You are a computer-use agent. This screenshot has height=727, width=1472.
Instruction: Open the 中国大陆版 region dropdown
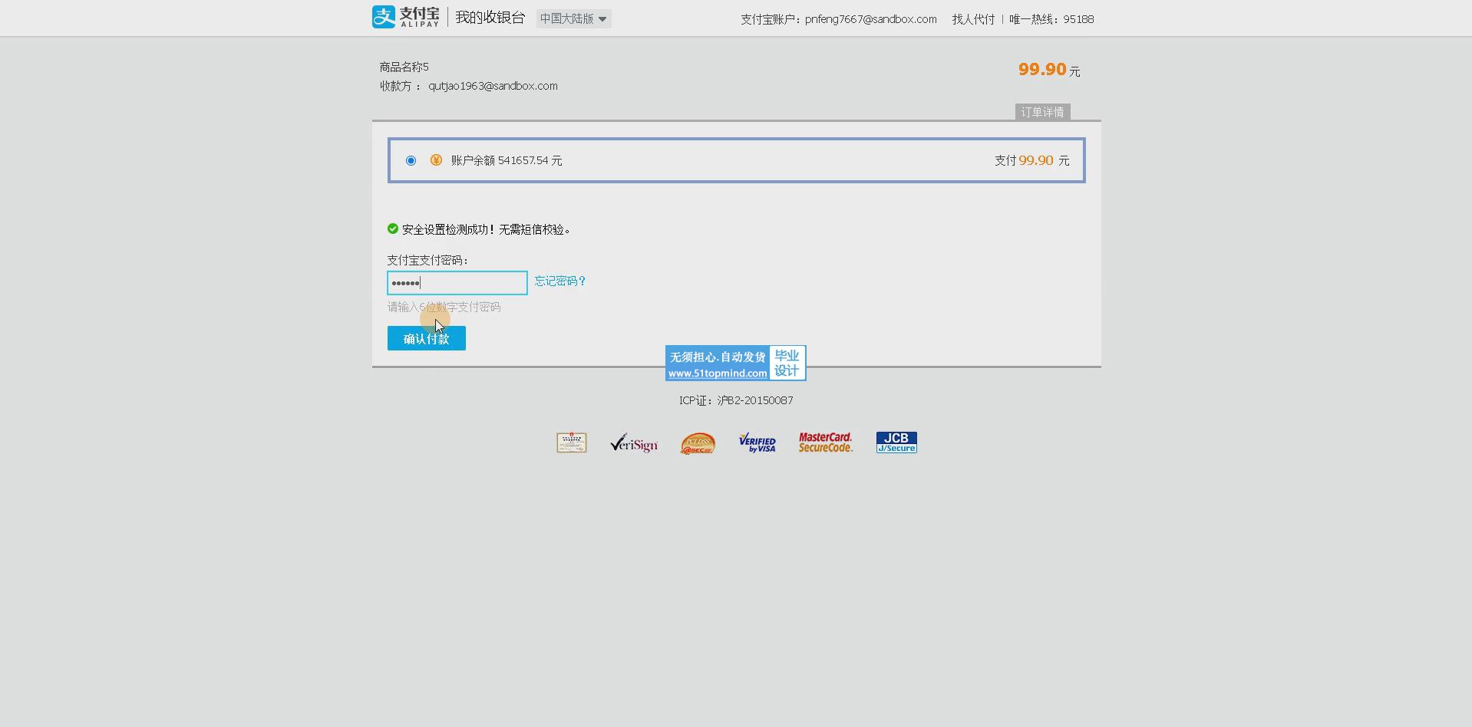[x=573, y=18]
